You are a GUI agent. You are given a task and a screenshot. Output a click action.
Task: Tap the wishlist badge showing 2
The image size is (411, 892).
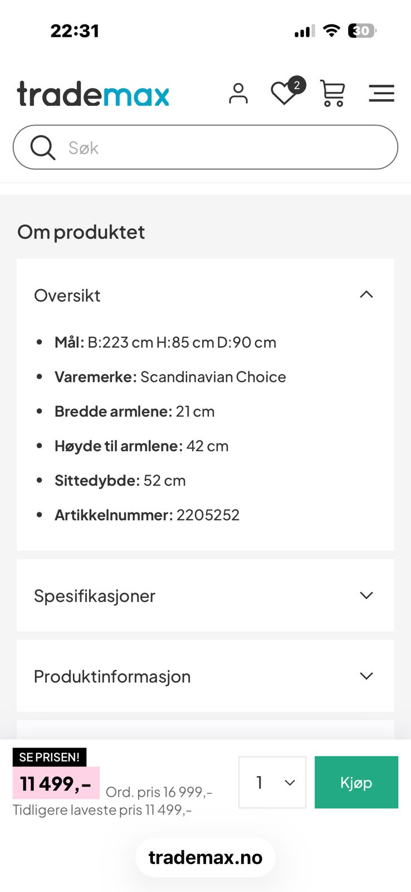[x=297, y=85]
